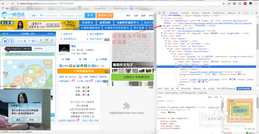
Task: Switch to the 推荐歌曲 tab
Action: pyautogui.click(x=38, y=48)
